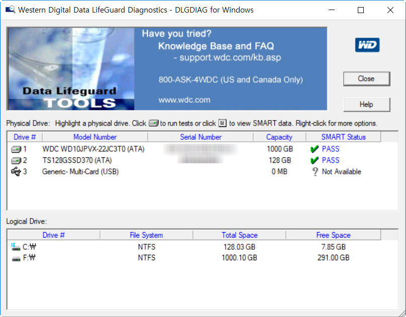
Task: Click Not Available SMART status text
Action: click(x=342, y=172)
